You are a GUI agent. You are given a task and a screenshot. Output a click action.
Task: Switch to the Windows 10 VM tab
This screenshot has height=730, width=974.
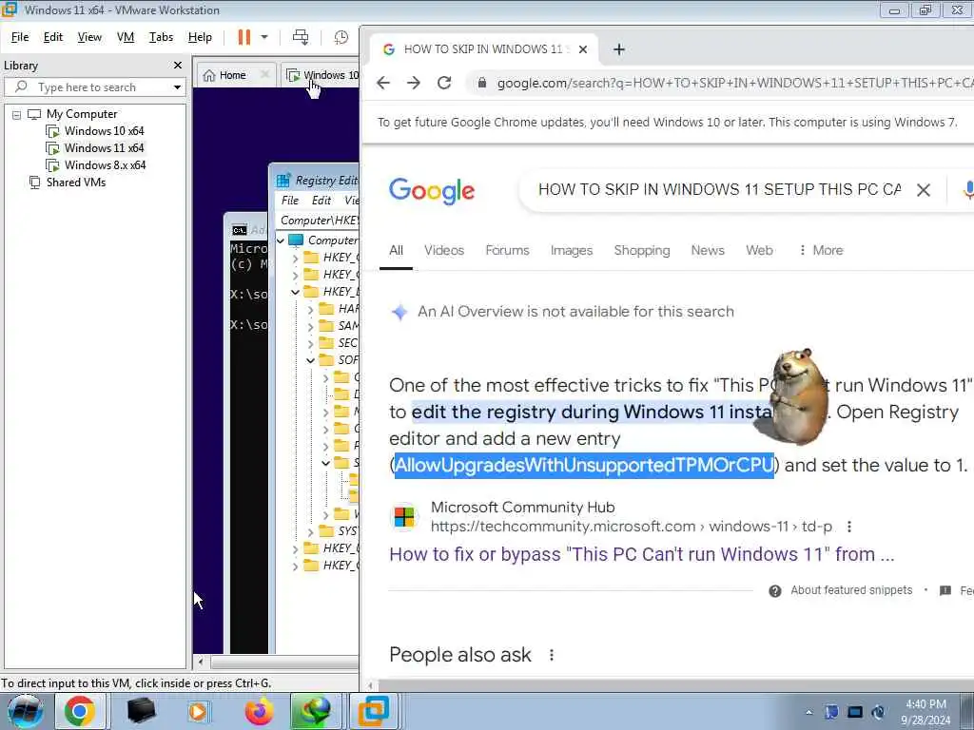click(322, 75)
